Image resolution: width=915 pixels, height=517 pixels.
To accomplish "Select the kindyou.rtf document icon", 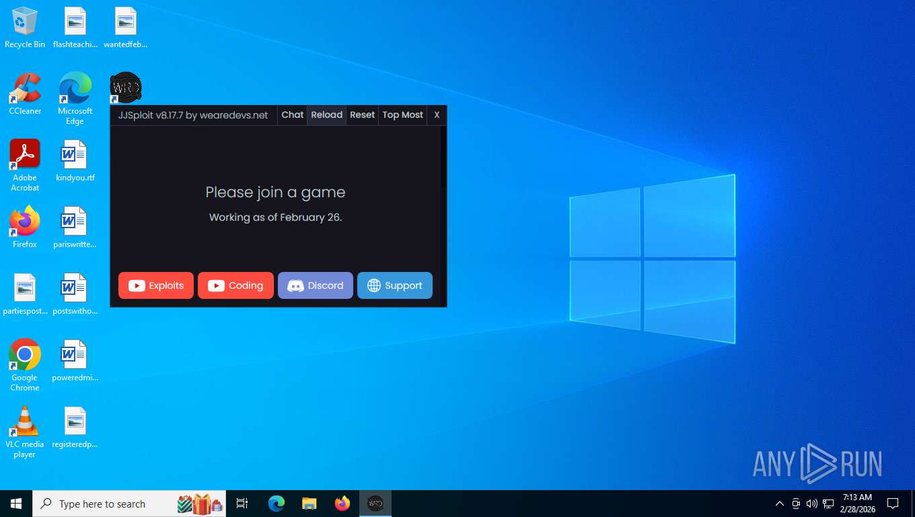I will [x=75, y=162].
